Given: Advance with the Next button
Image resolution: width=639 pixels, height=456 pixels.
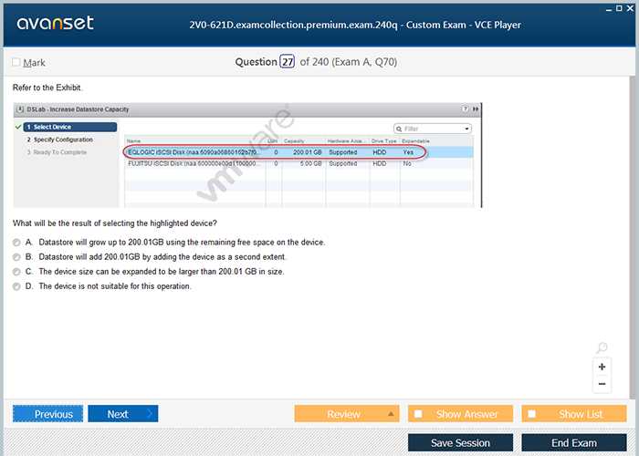Looking at the screenshot, I should coord(122,414).
